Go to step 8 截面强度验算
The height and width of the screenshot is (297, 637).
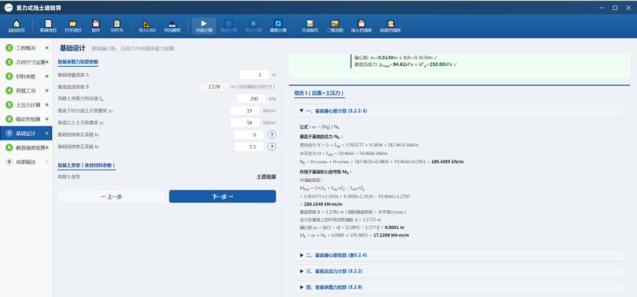point(26,147)
